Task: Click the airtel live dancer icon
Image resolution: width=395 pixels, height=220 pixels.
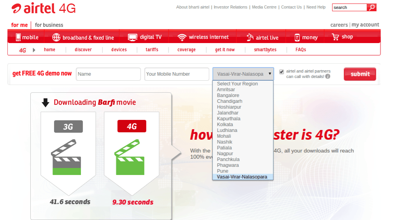Action: pos(250,37)
